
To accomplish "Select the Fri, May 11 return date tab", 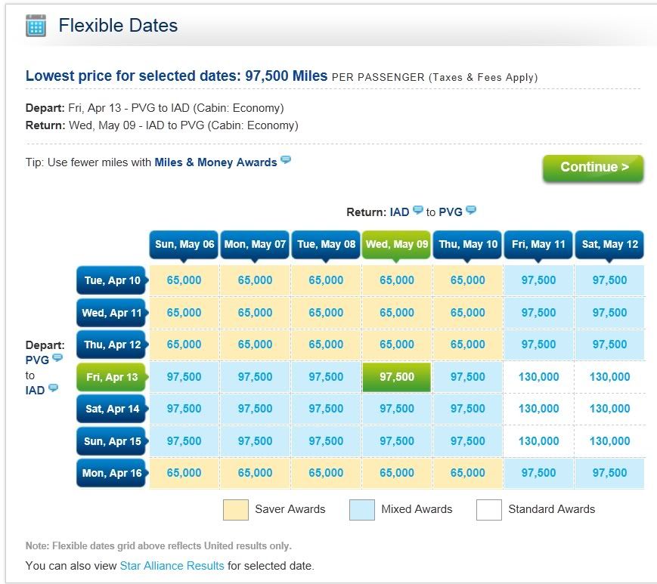I will point(538,245).
